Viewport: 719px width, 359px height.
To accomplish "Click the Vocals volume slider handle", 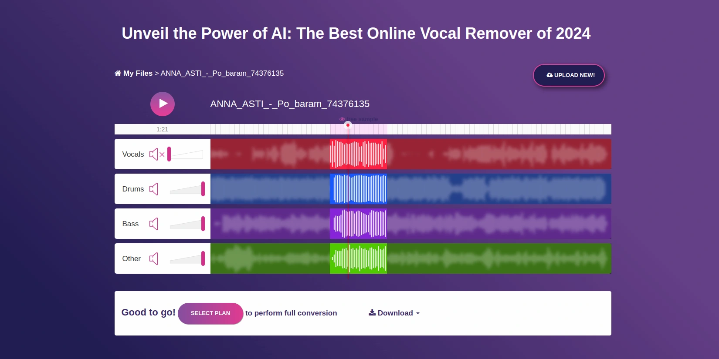I will 169,154.
